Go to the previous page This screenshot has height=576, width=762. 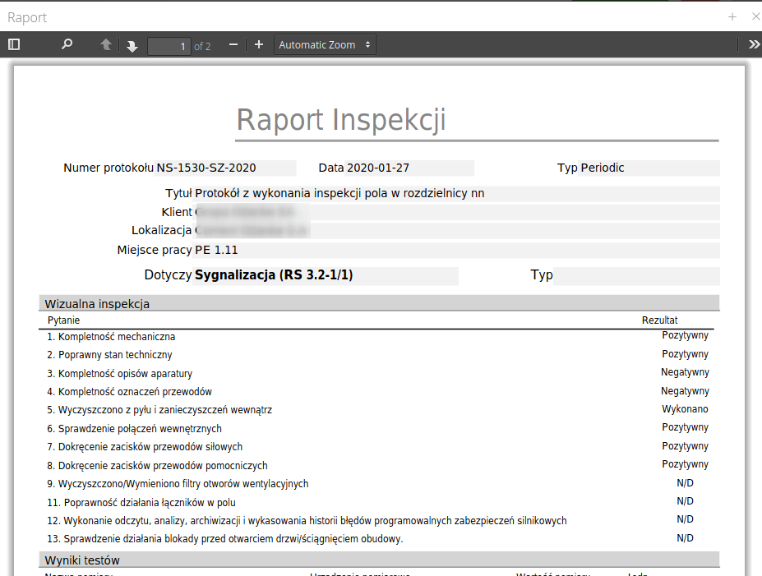coord(105,44)
